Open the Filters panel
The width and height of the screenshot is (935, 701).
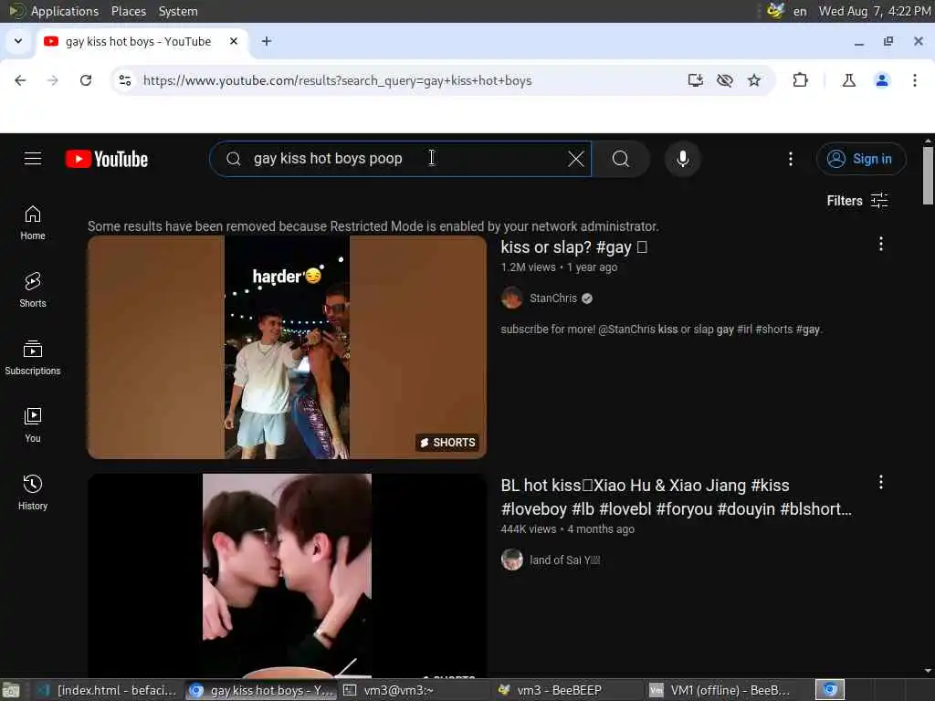[856, 201]
